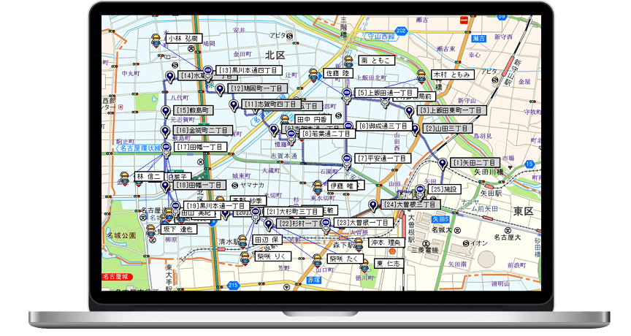Click the red 名古屋城 landmark label
Viewport: 631px width, 336px height.
(x=114, y=277)
